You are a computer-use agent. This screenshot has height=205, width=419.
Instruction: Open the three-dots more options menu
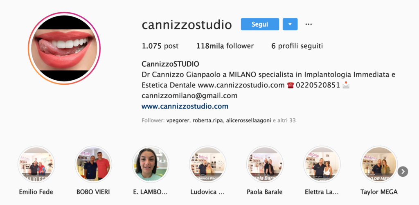tap(309, 24)
